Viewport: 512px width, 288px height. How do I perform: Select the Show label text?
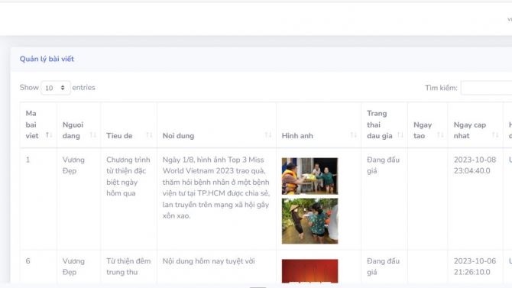tap(29, 88)
